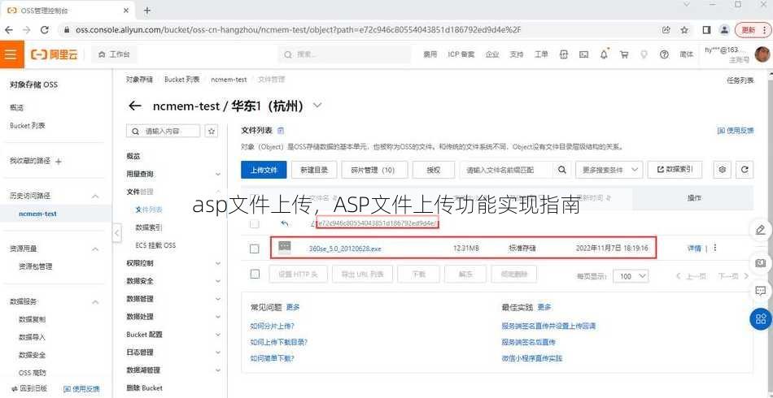Click the star favorite icon beside bucket search
Viewport: 773px width, 398px height.
click(x=212, y=132)
